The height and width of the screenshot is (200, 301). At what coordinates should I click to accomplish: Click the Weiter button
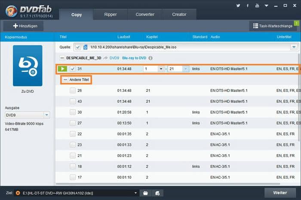[280, 192]
